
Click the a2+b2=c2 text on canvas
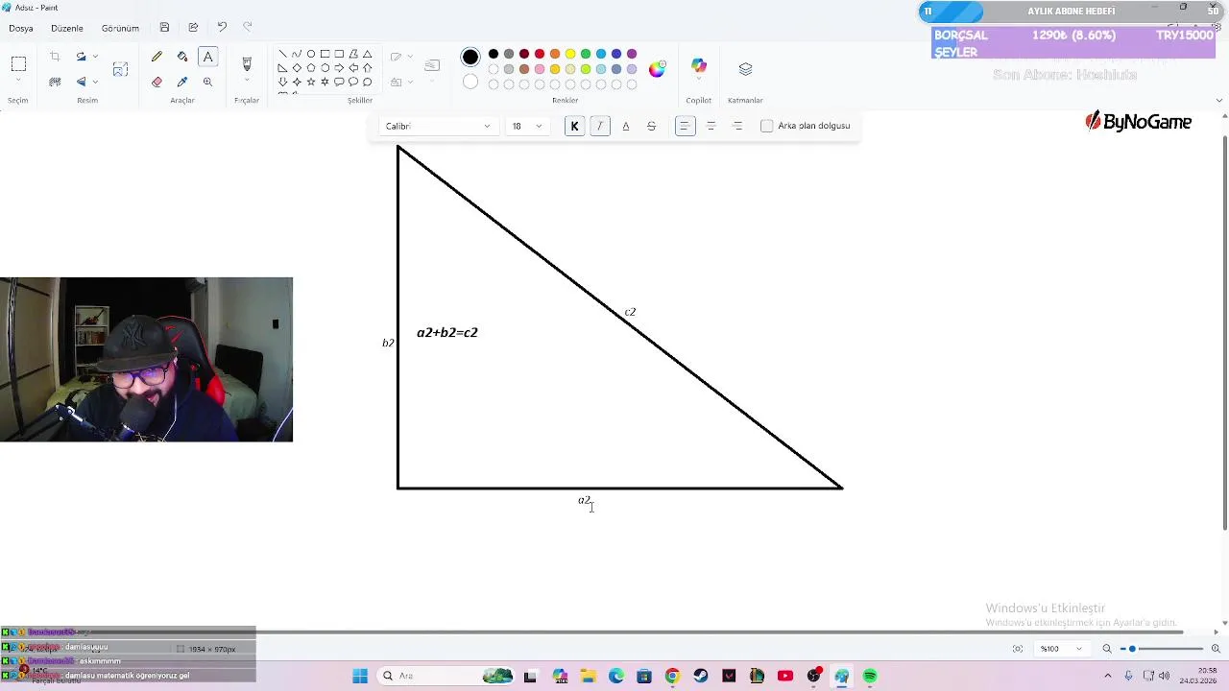click(x=447, y=332)
